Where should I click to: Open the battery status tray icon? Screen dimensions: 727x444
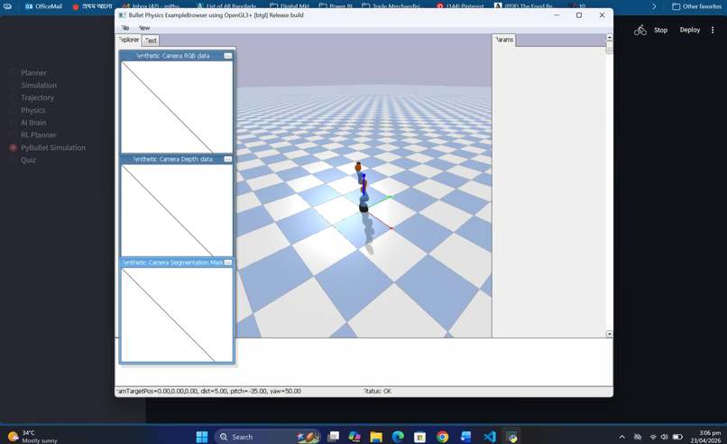click(x=677, y=437)
